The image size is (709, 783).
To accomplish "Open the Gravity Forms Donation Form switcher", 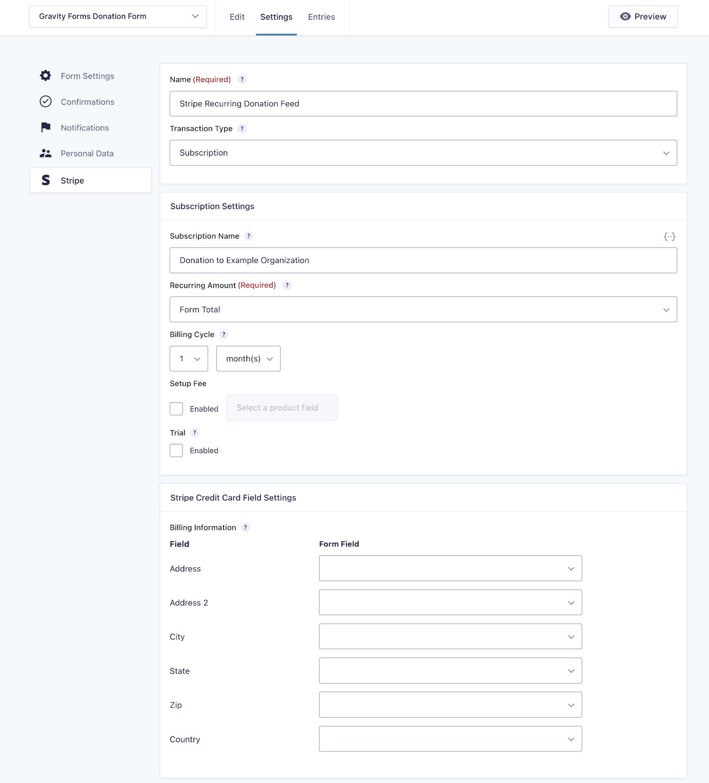I will pos(118,17).
